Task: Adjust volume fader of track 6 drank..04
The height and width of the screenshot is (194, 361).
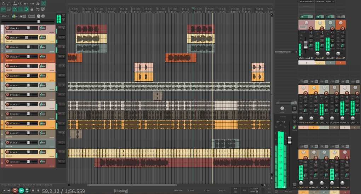Action: point(28,76)
